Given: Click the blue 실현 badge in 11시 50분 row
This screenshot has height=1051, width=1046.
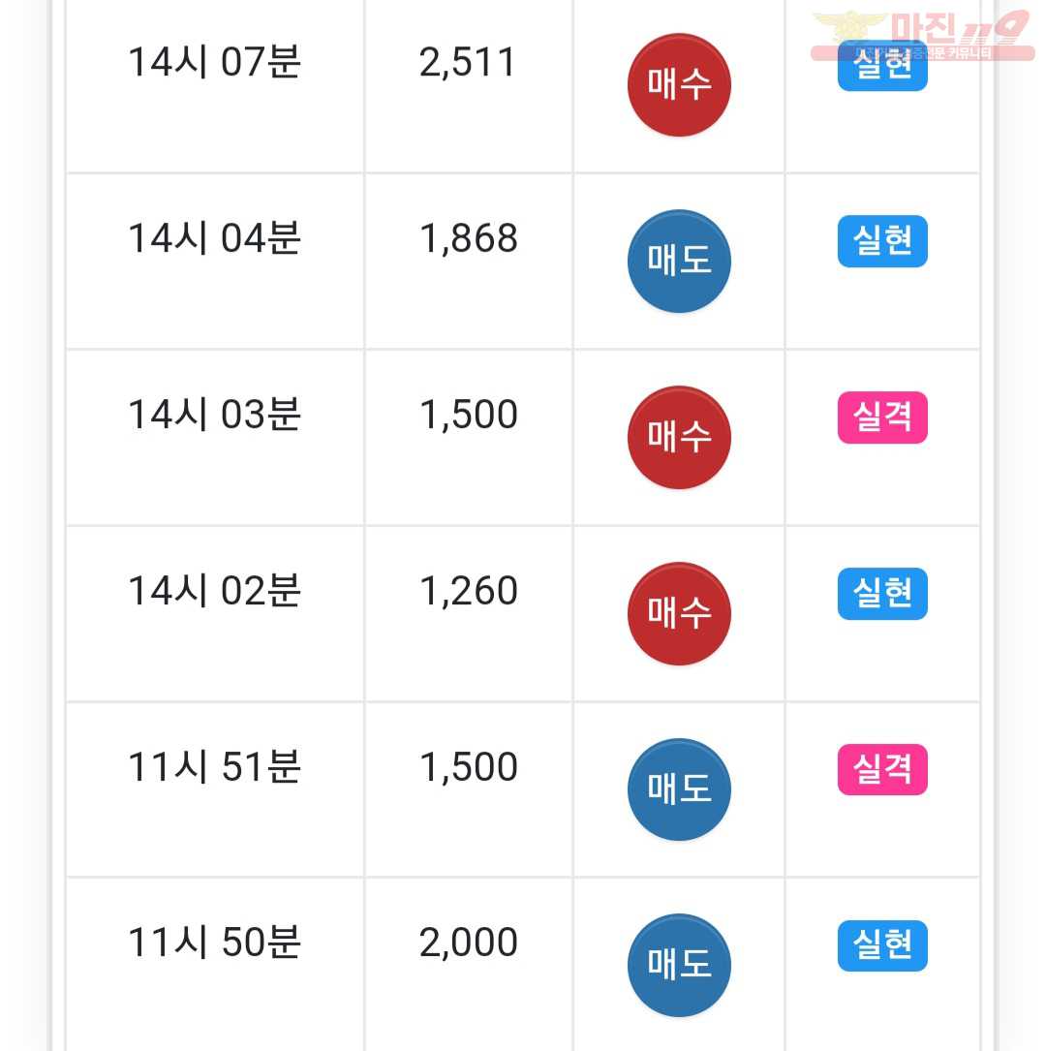Looking at the screenshot, I should tap(882, 945).
